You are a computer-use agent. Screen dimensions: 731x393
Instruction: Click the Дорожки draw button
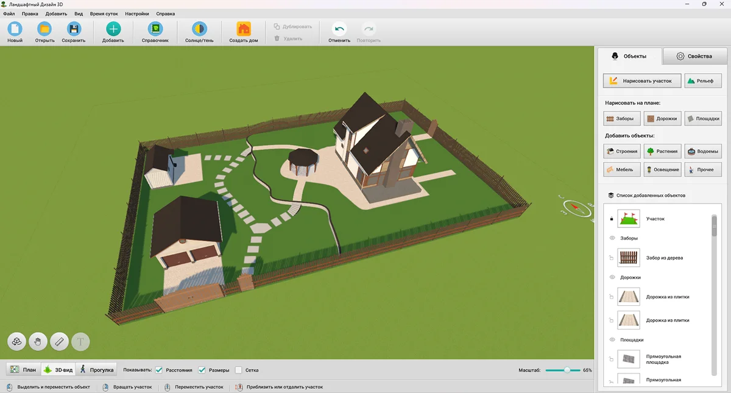662,119
